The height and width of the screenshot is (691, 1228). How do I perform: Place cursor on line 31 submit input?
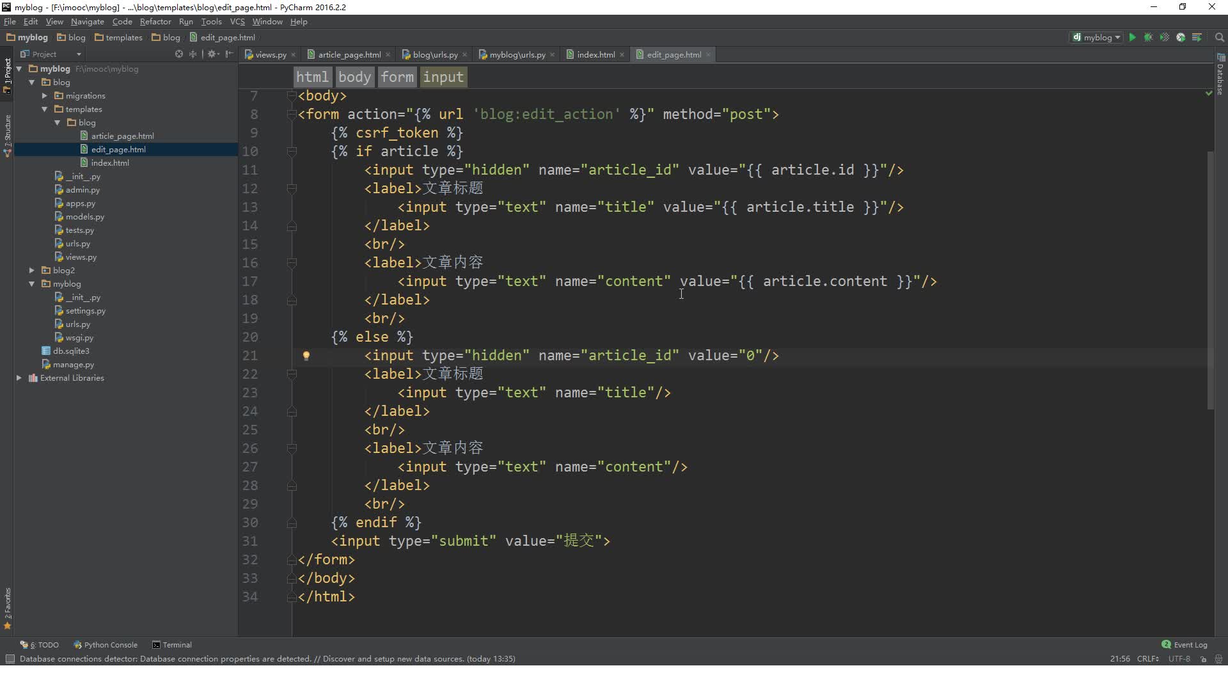(470, 541)
